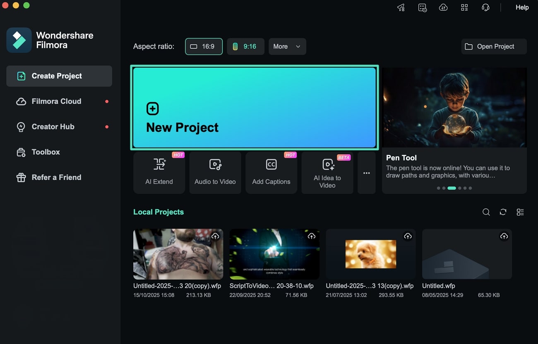Select the AI Extend tool
The height and width of the screenshot is (344, 538).
click(x=159, y=172)
